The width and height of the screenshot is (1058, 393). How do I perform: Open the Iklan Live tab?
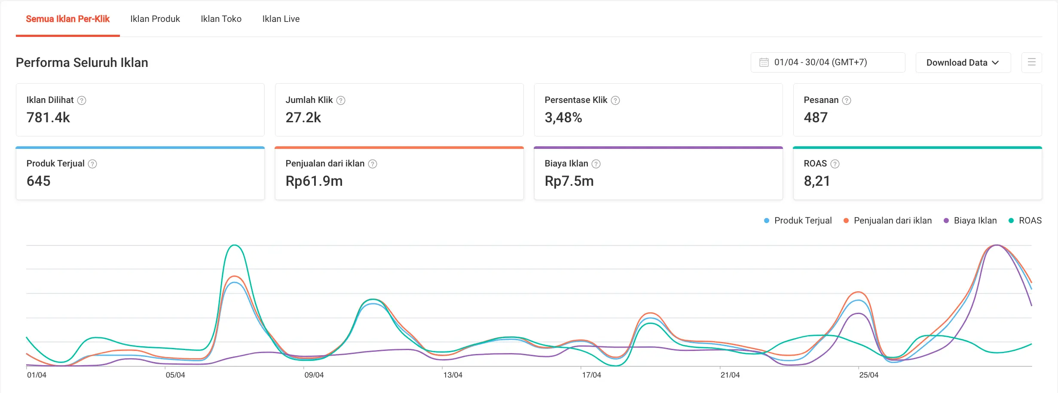pyautogui.click(x=281, y=19)
